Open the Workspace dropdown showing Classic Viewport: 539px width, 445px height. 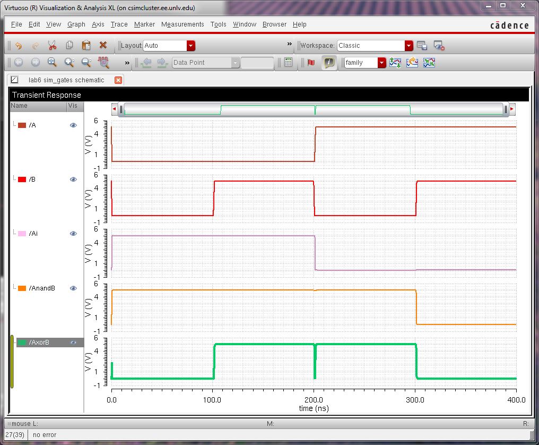pyautogui.click(x=408, y=46)
